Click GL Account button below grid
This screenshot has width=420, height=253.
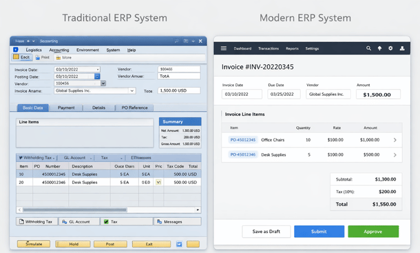[x=79, y=221]
